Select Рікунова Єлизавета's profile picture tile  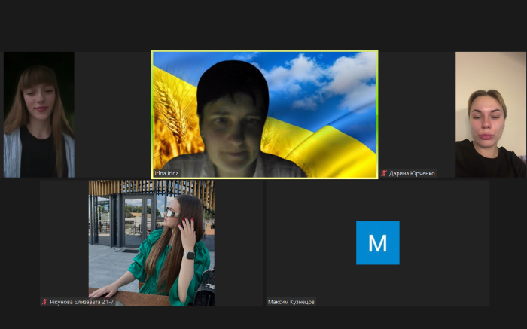point(151,241)
